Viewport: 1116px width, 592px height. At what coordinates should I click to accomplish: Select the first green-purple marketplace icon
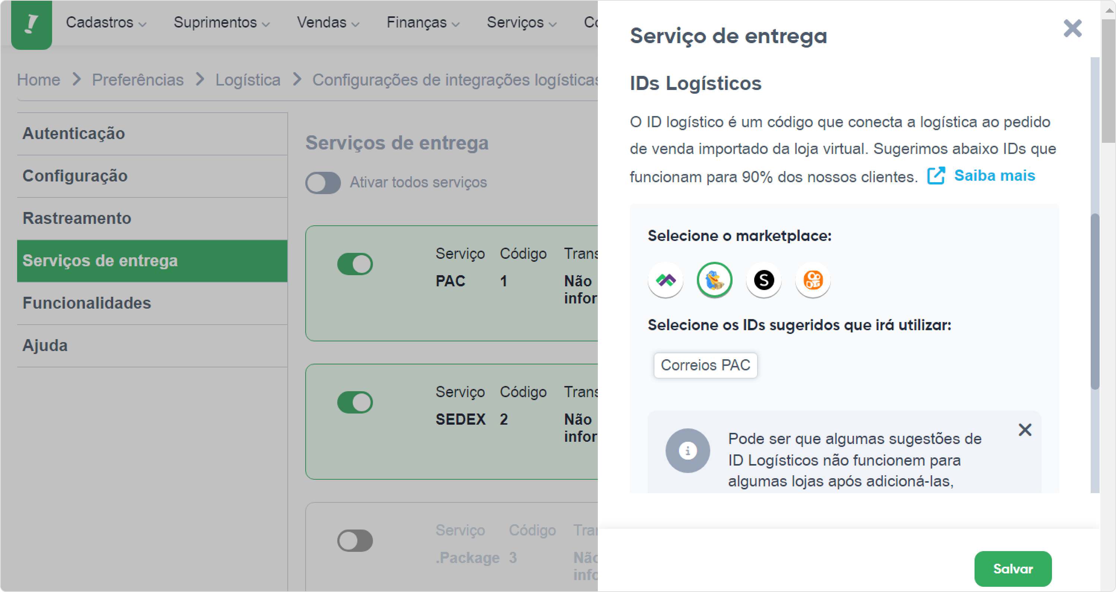pyautogui.click(x=666, y=280)
